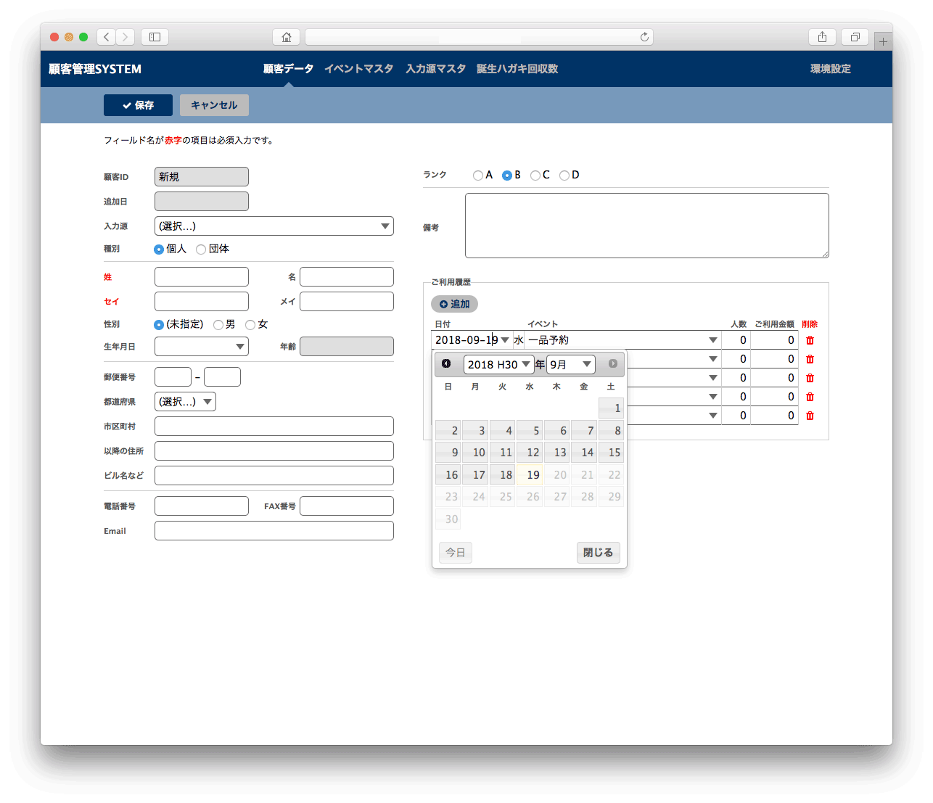Select rank D
Viewport: 933px width, 803px height.
pos(564,175)
